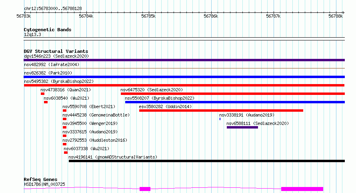This screenshot has width=356, height=193.
Task: Open nsv4738316 (Quan2021) variant label
Action: click(x=66, y=90)
